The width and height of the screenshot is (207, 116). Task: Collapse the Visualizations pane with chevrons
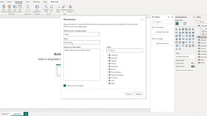point(194,17)
